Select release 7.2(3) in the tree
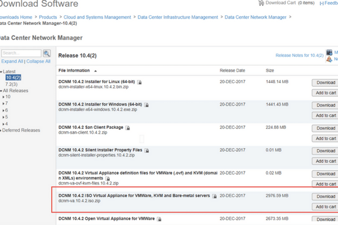Image resolution: width=338 pixels, height=225 pixels. pyautogui.click(x=11, y=84)
